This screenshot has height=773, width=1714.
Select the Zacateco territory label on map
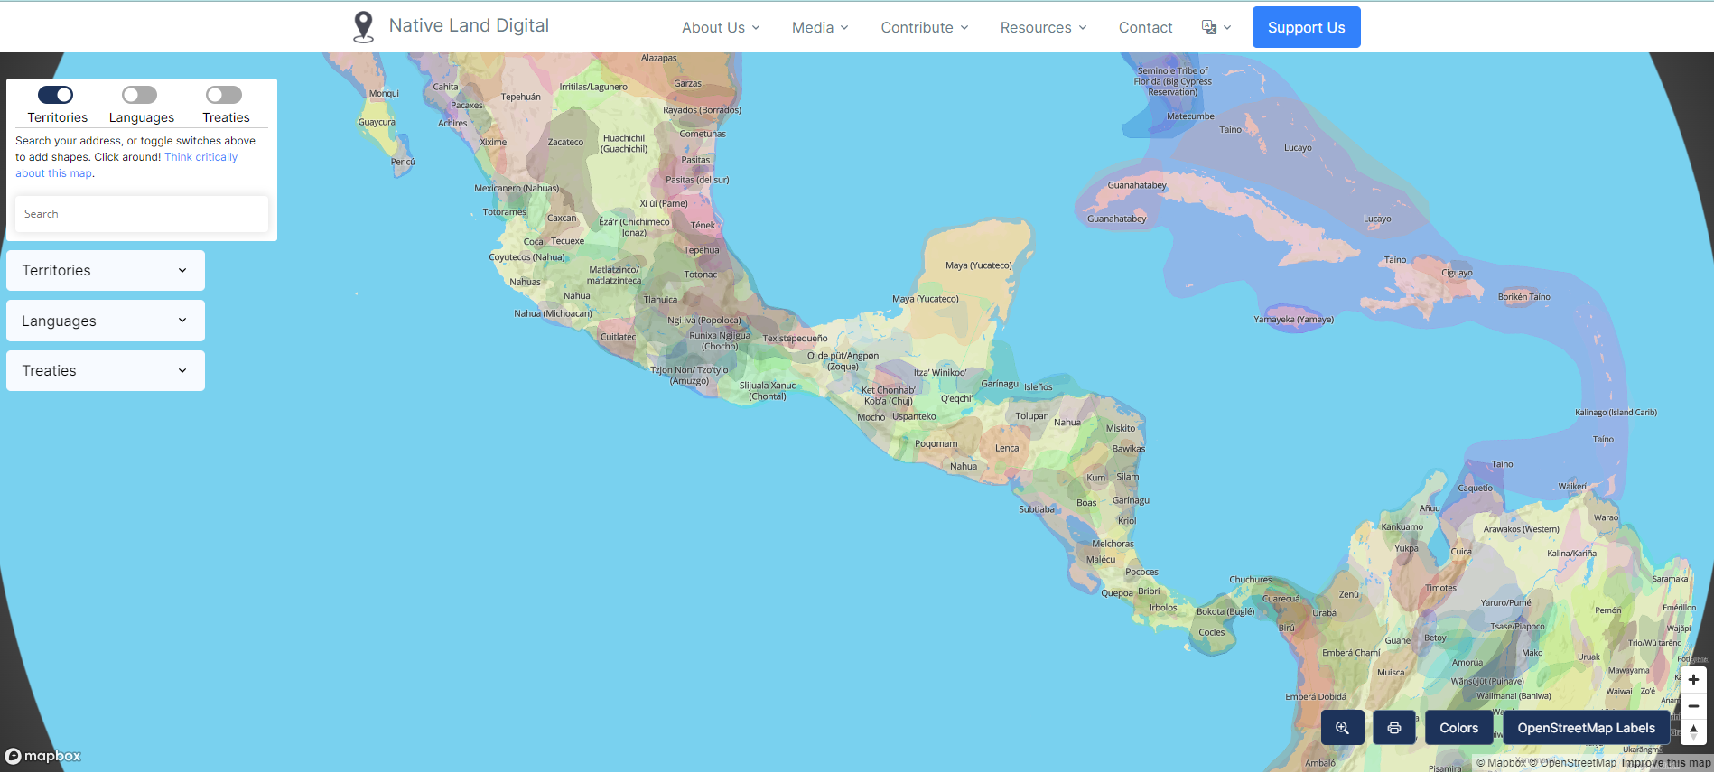point(565,142)
